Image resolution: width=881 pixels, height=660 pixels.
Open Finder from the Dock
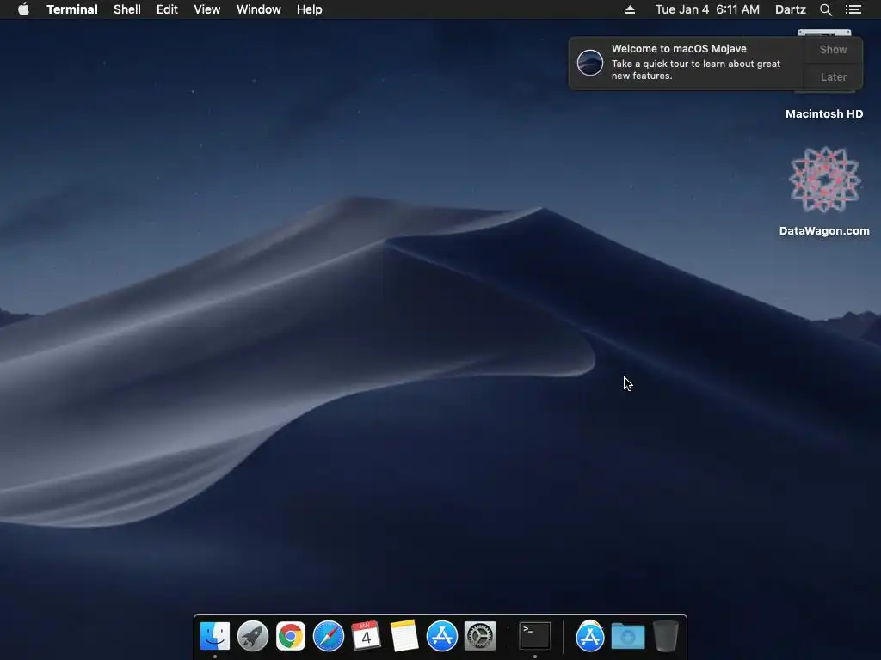(x=214, y=636)
